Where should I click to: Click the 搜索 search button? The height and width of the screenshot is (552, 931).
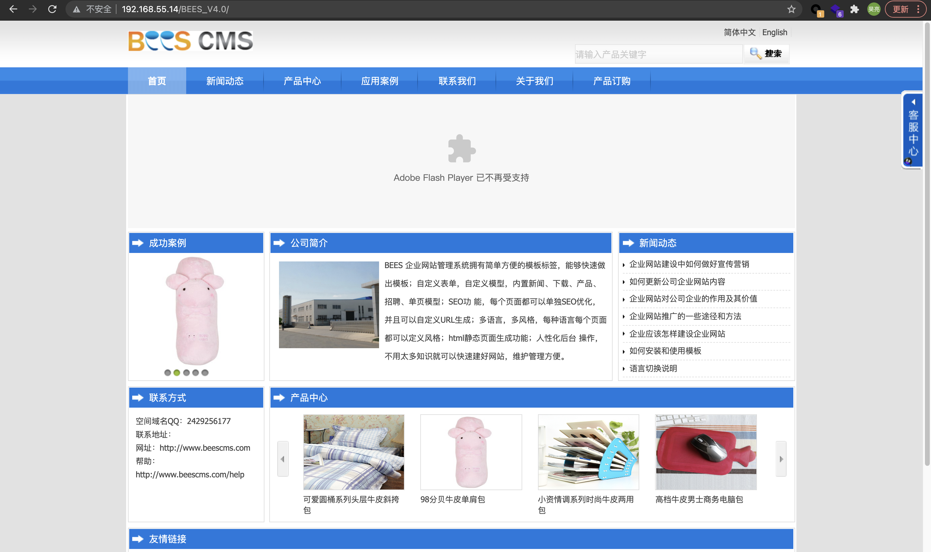[766, 54]
